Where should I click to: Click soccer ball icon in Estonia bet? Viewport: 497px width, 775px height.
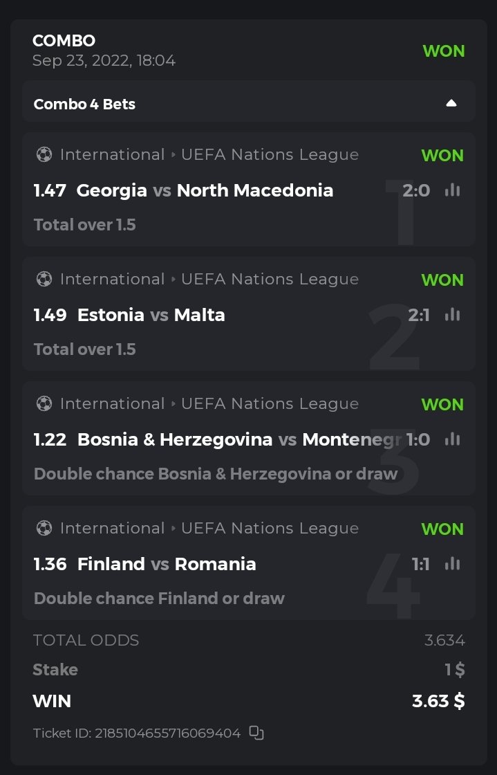pyautogui.click(x=44, y=279)
